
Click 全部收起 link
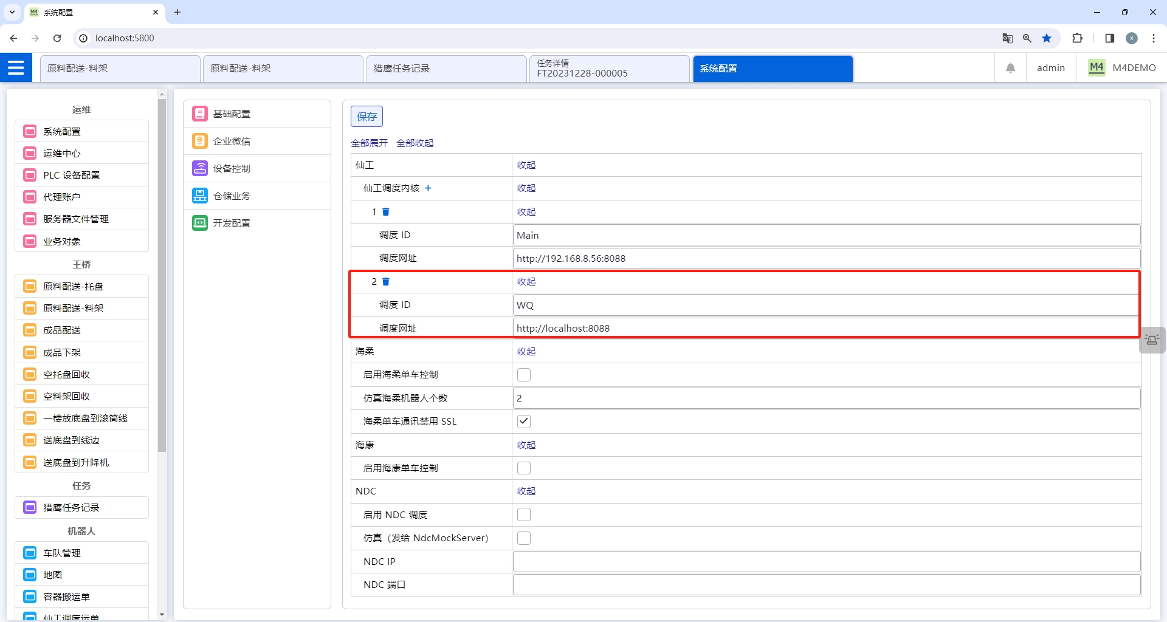(415, 143)
